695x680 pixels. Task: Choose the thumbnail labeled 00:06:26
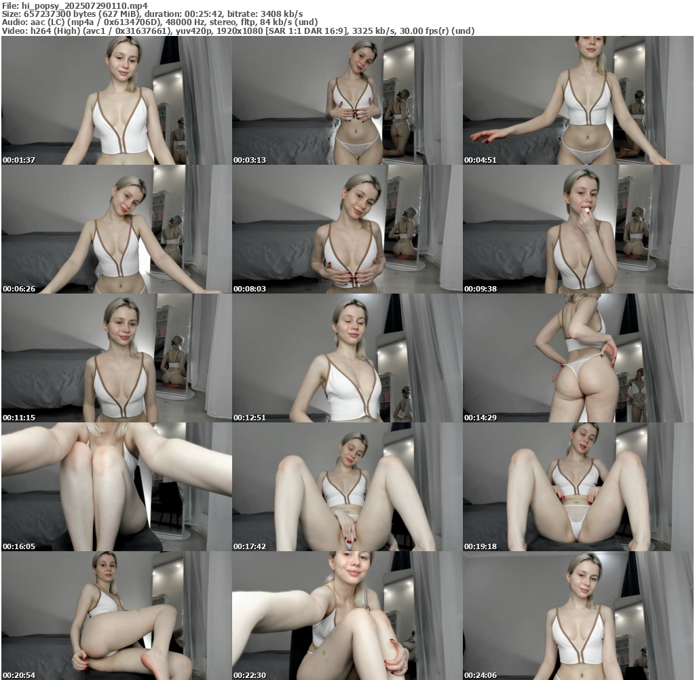click(x=116, y=229)
